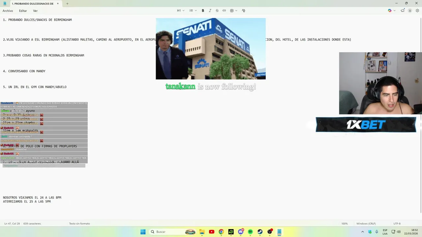Open YouTube app on the taskbar
422x237 pixels.
point(212,232)
